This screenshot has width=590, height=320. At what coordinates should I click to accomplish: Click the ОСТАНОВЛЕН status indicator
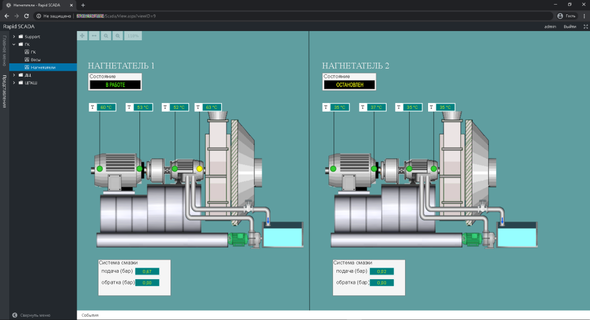349,85
